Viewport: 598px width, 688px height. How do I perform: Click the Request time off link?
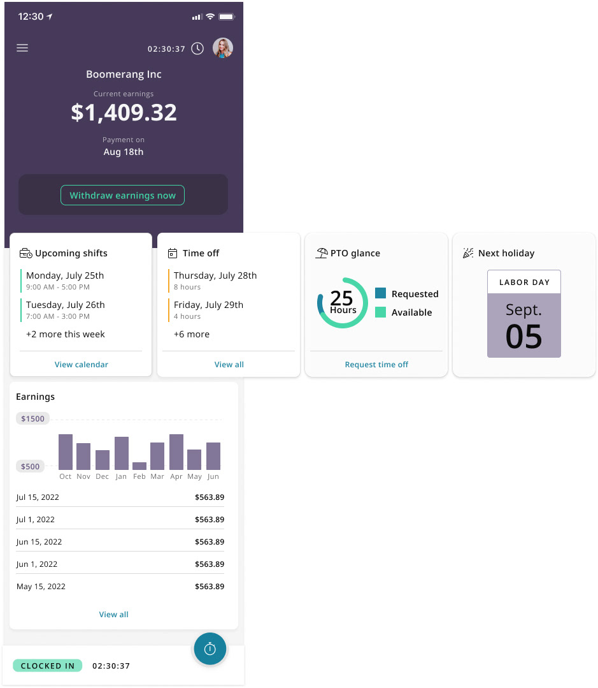(376, 364)
